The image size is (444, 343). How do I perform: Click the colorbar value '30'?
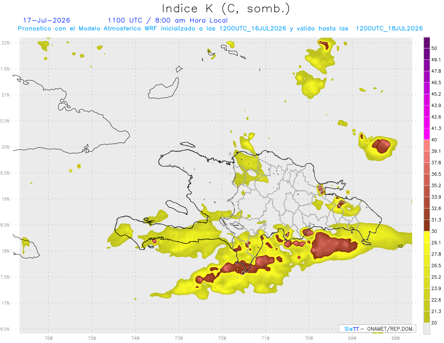(x=435, y=231)
